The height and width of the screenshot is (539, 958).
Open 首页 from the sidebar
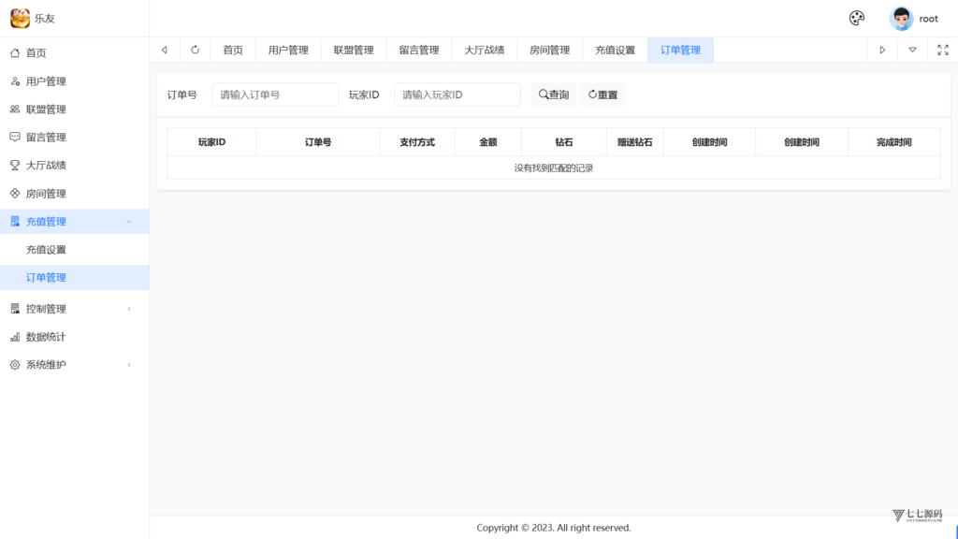pyautogui.click(x=75, y=53)
